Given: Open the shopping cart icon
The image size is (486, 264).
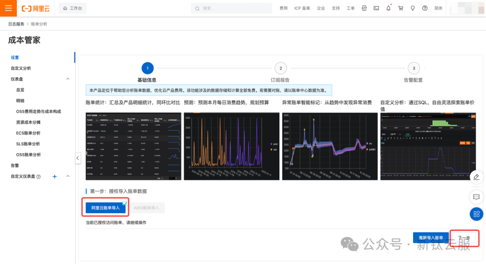Looking at the screenshot, I should point(400,9).
